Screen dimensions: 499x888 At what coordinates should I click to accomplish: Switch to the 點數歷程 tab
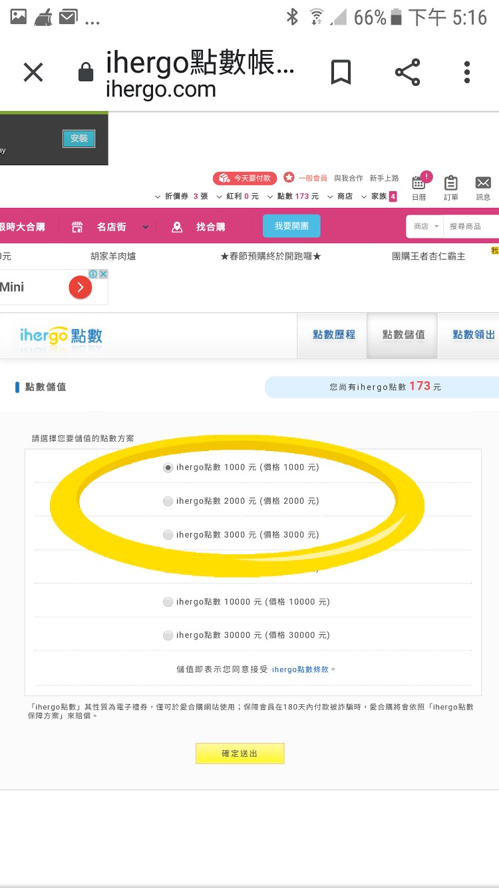[x=334, y=335]
